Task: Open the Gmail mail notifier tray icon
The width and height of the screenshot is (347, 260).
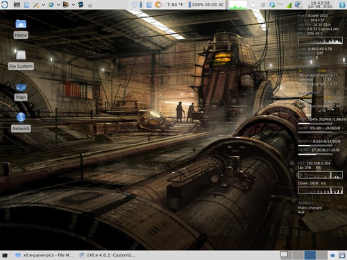Action: (x=280, y=5)
